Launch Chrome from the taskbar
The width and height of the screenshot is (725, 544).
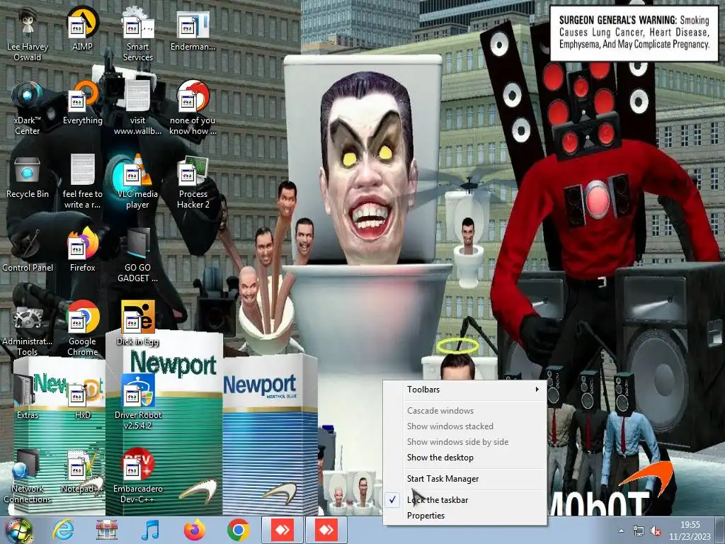coord(238,530)
